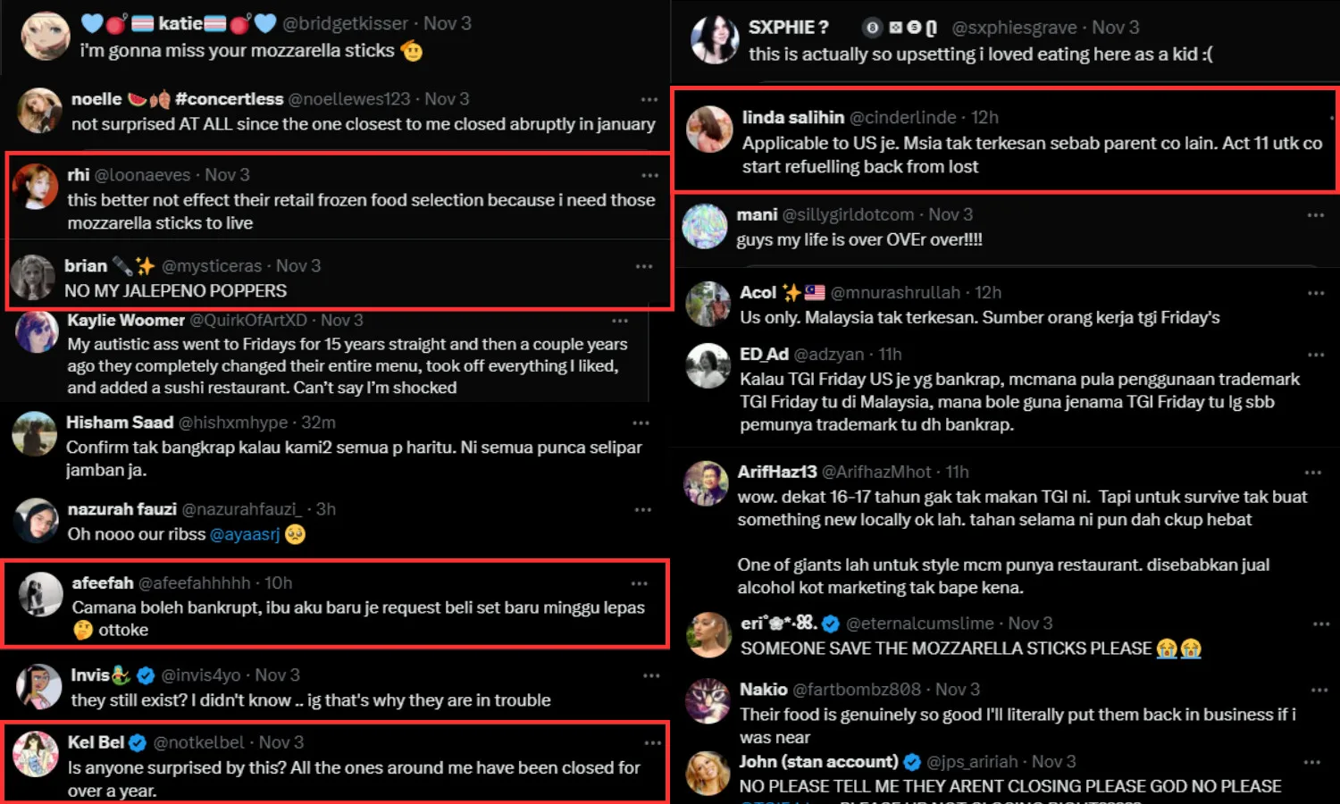Open katie's profile avatar
Screen dimensions: 1340x804
coord(45,37)
